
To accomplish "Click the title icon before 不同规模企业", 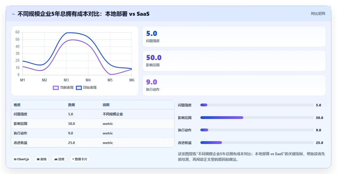I will point(13,14).
